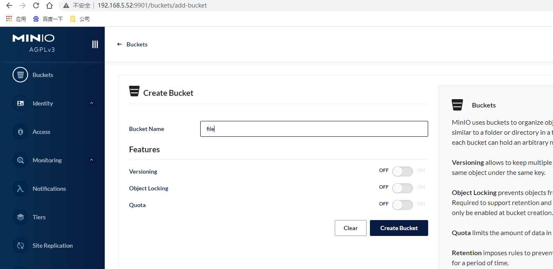The width and height of the screenshot is (553, 269).
Task: Expand the Identity submenu chevron
Action: (91, 103)
